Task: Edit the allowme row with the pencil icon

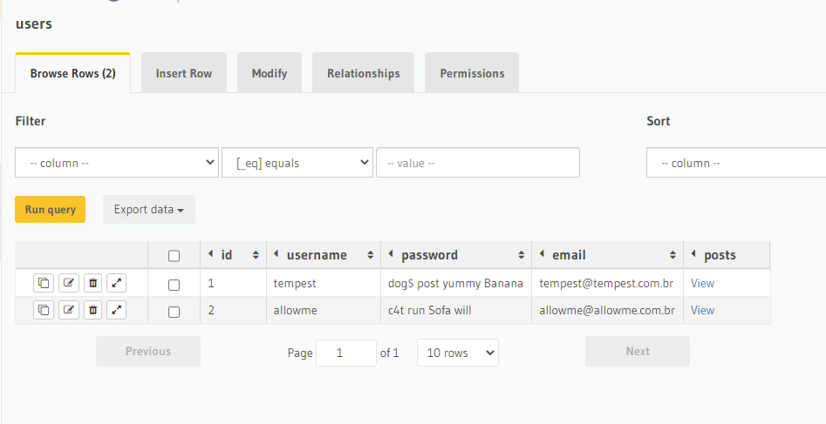Action: coord(69,309)
